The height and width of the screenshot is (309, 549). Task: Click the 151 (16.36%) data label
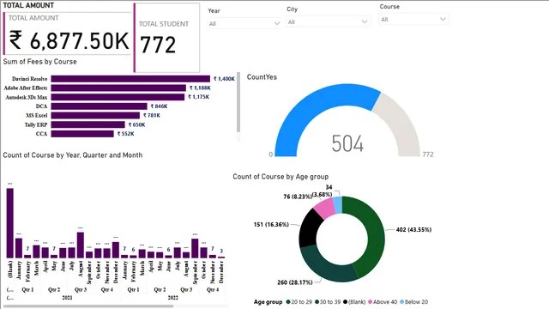(271, 225)
